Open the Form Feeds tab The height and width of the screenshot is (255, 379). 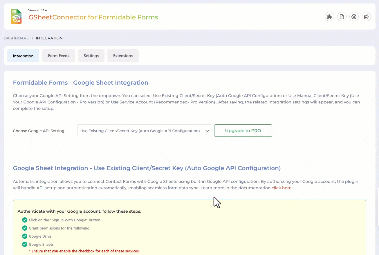59,56
